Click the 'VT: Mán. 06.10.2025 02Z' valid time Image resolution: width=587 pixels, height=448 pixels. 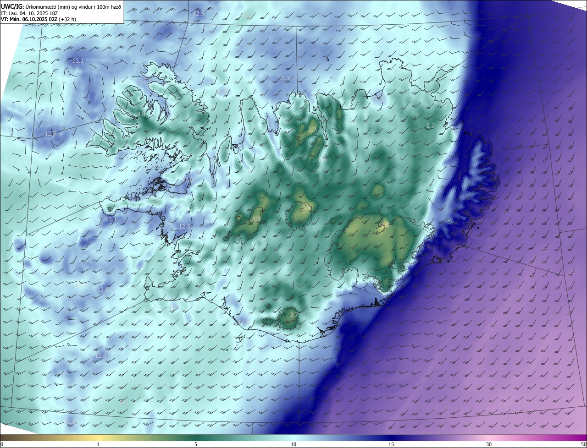point(29,19)
